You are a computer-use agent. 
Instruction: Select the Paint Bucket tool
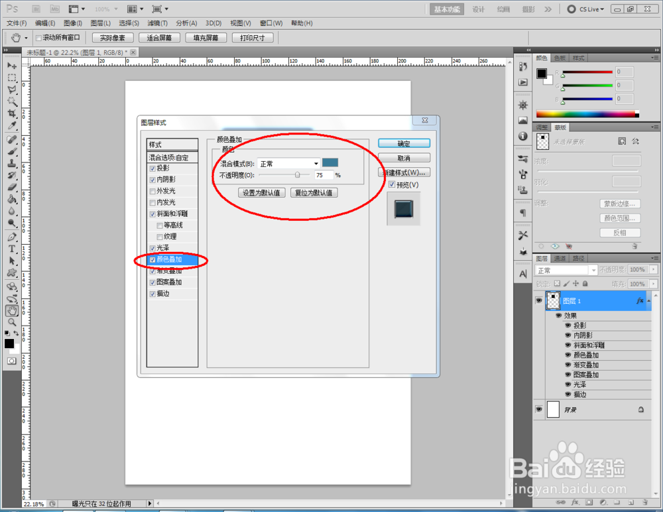12,199
